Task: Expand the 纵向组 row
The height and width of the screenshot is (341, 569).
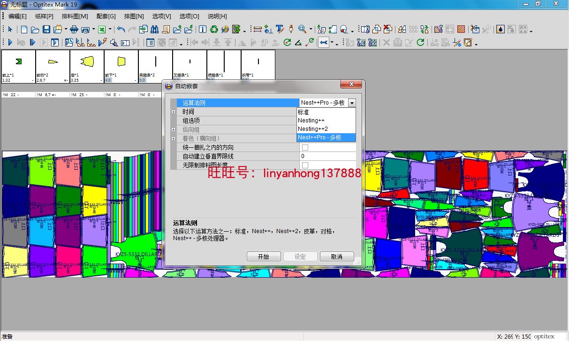Action: (174, 129)
